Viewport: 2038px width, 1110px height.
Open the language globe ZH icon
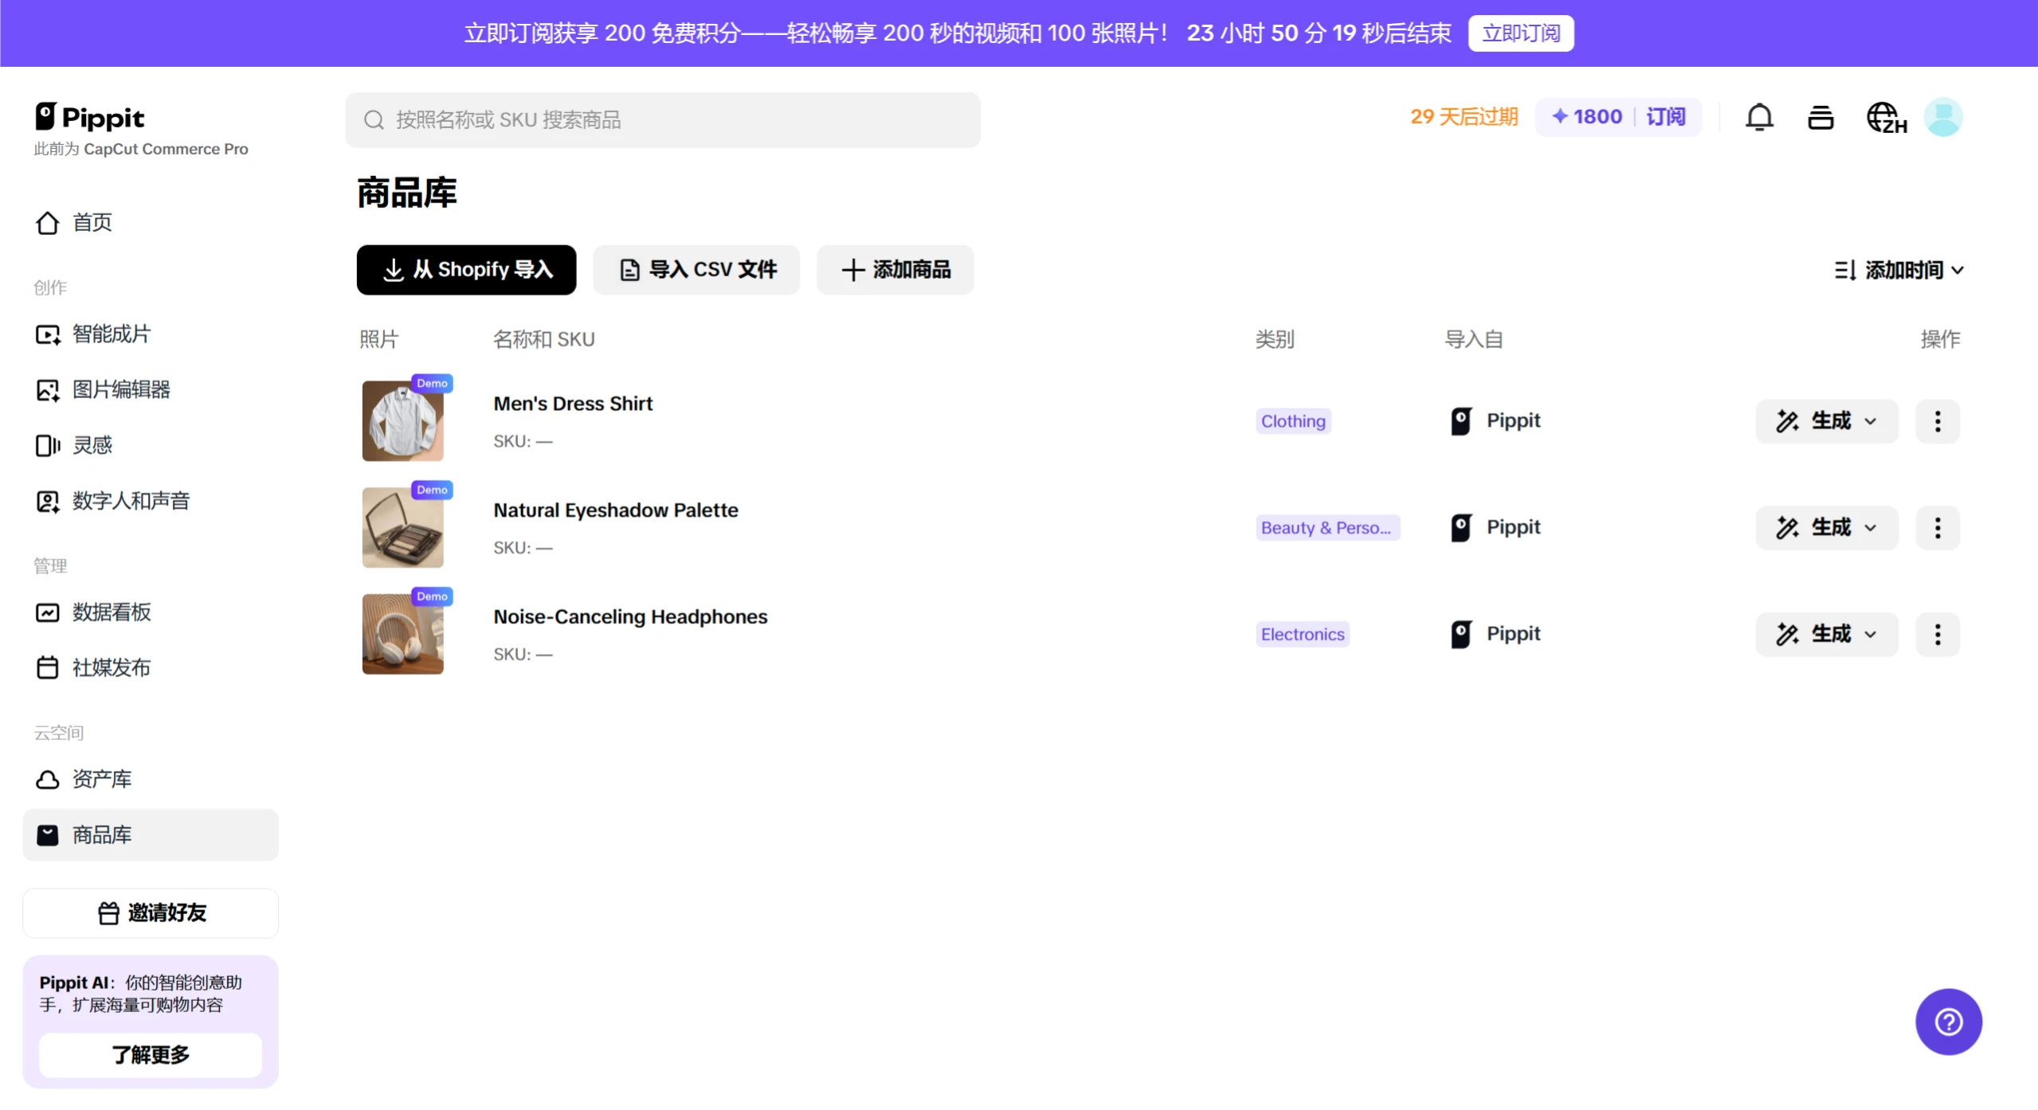1886,118
